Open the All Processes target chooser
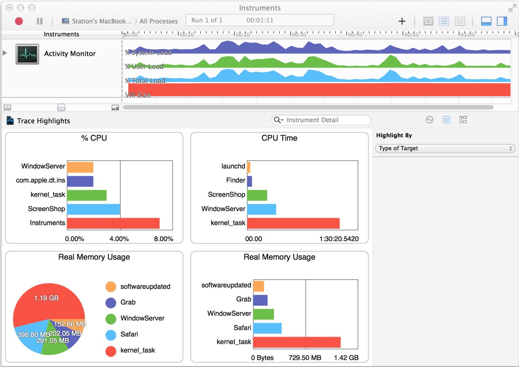519x367 pixels. pyautogui.click(x=159, y=21)
